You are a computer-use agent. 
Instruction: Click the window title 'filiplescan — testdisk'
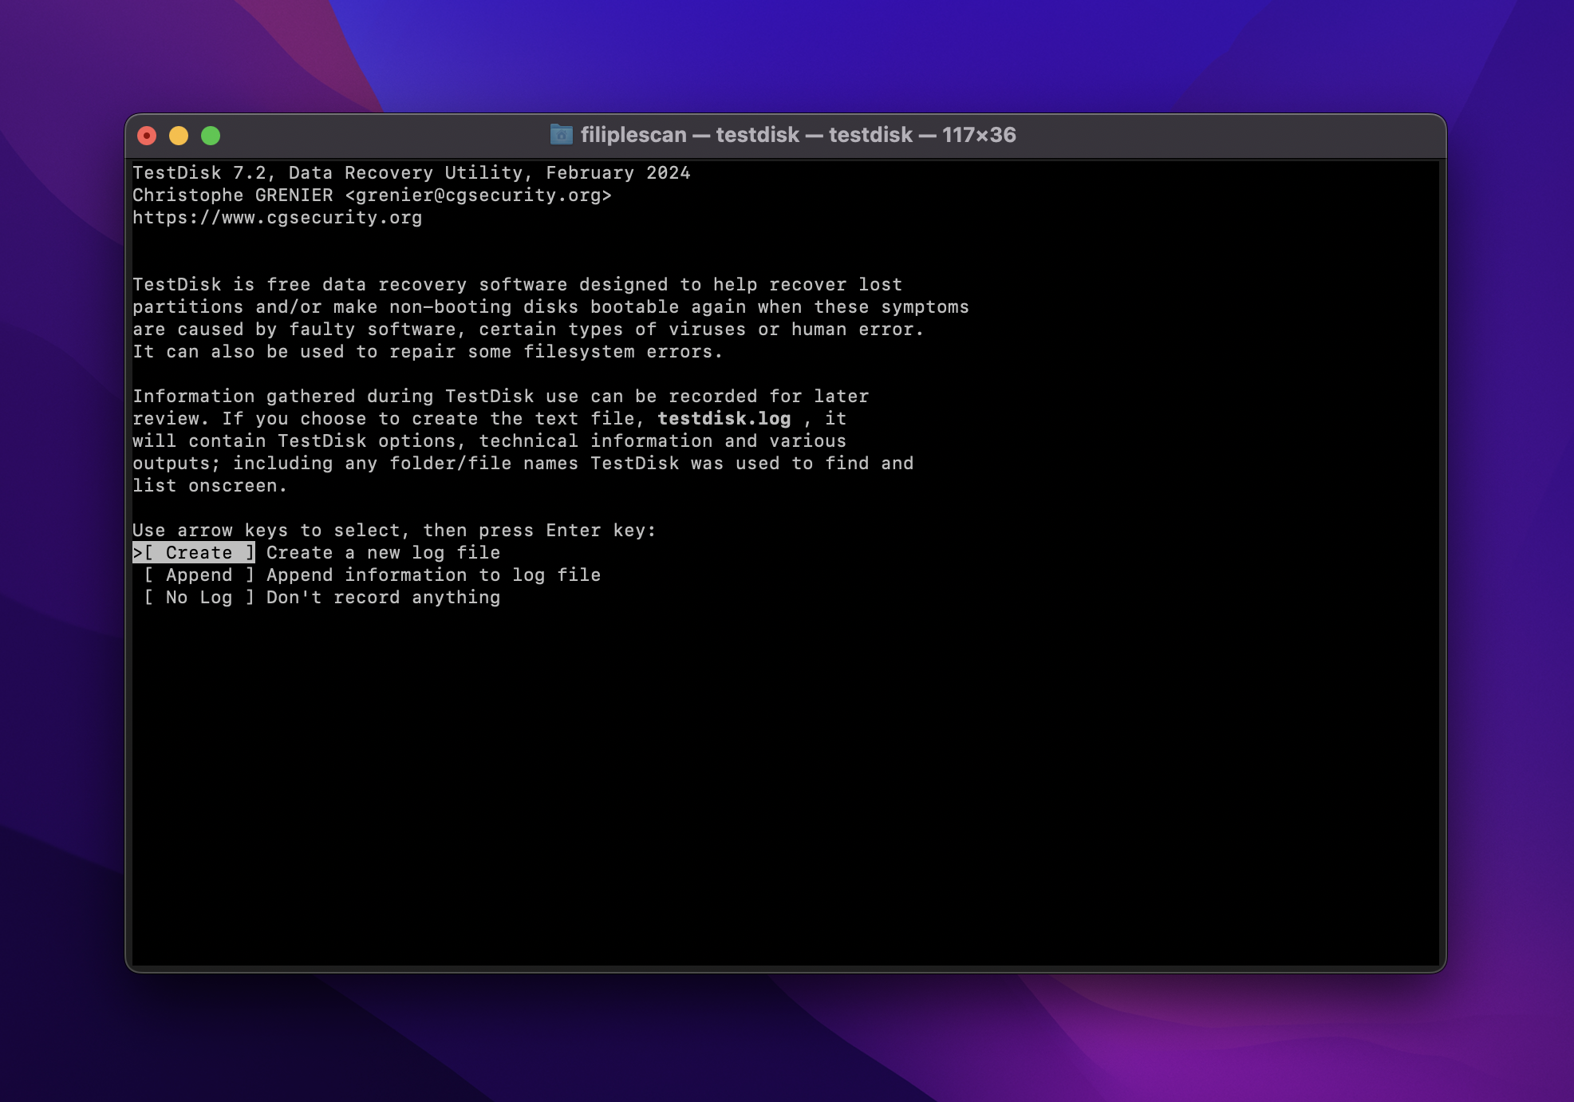(798, 135)
